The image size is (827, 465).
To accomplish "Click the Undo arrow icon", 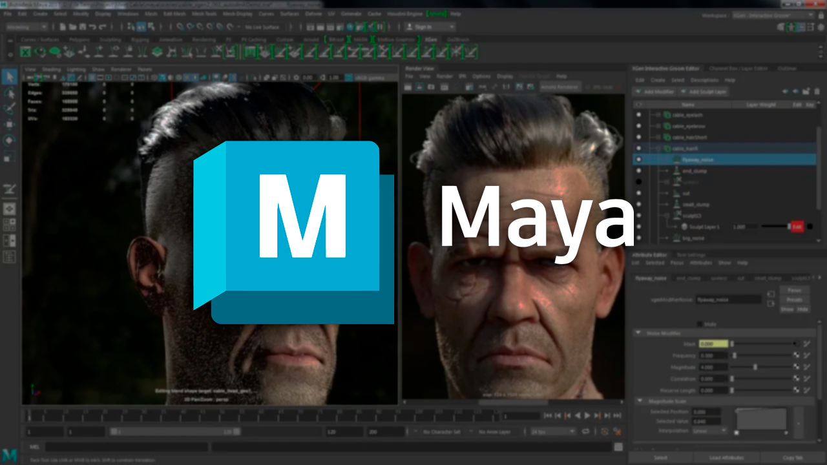I will point(93,27).
